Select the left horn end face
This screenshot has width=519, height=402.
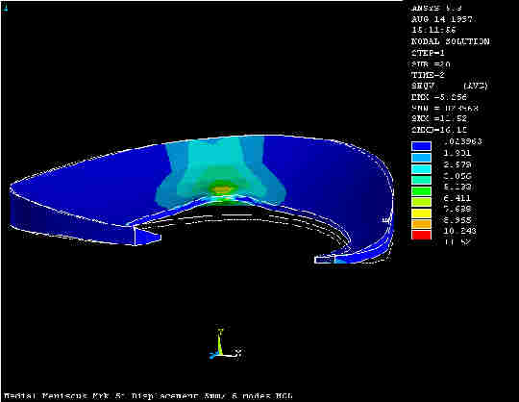(x=147, y=236)
